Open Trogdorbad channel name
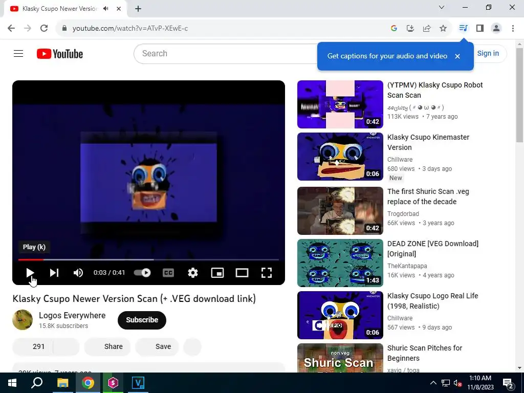The width and height of the screenshot is (524, 393). [403, 213]
